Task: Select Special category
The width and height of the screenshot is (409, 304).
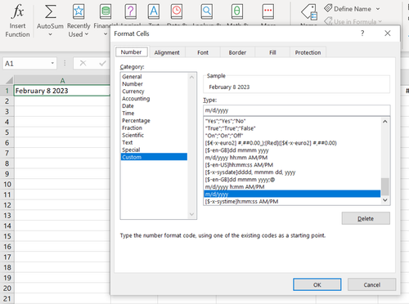Action: pyautogui.click(x=154, y=150)
